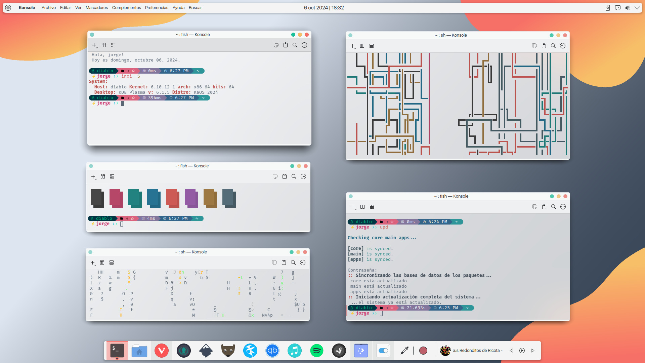Open more-options menu in color-blocks Konsole window

tap(303, 176)
